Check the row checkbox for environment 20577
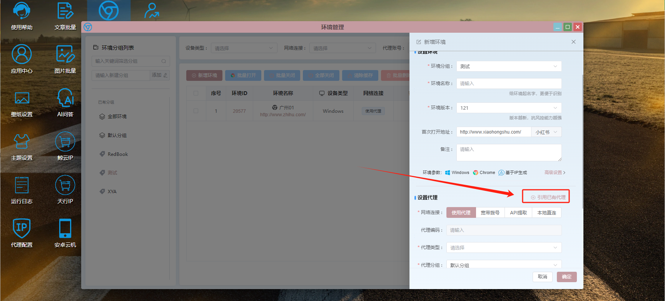Viewport: 665px width, 301px height. click(196, 111)
